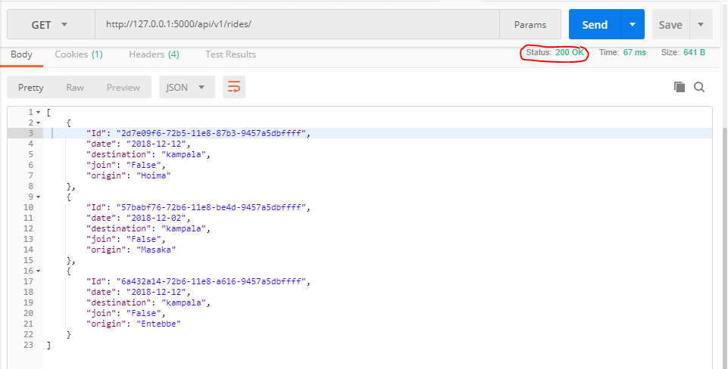Select the Raw view
728x369 pixels.
75,87
